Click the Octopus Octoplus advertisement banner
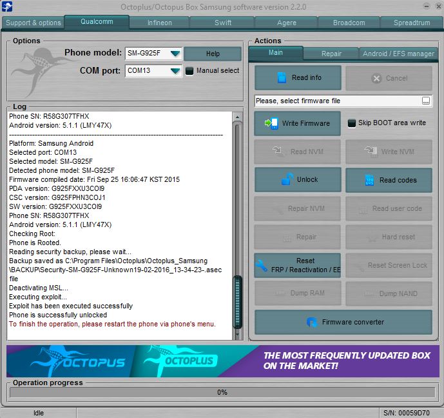The height and width of the screenshot is (418, 444). (x=223, y=361)
